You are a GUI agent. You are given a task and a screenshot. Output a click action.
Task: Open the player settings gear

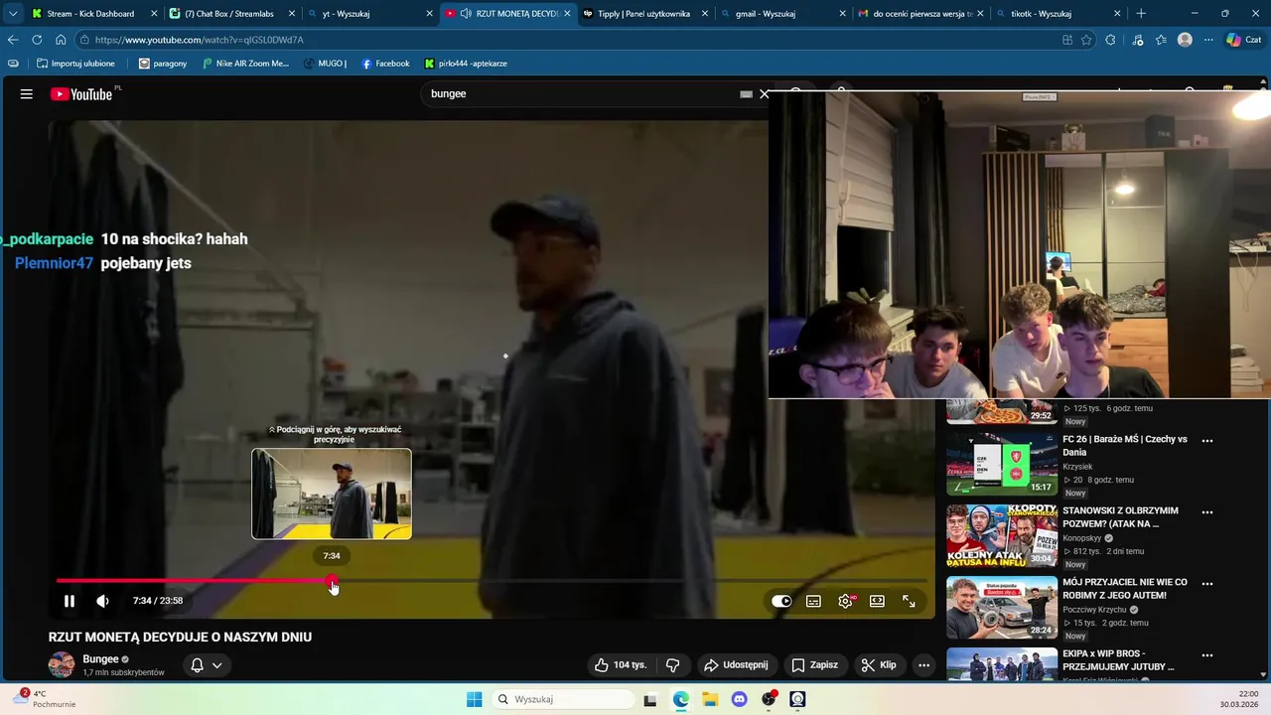(845, 601)
